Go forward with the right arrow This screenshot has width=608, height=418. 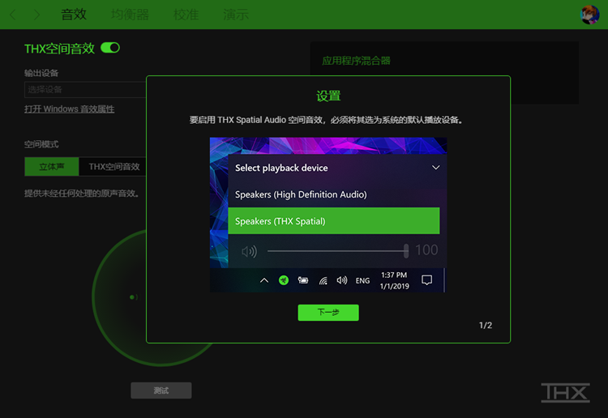pyautogui.click(x=36, y=15)
